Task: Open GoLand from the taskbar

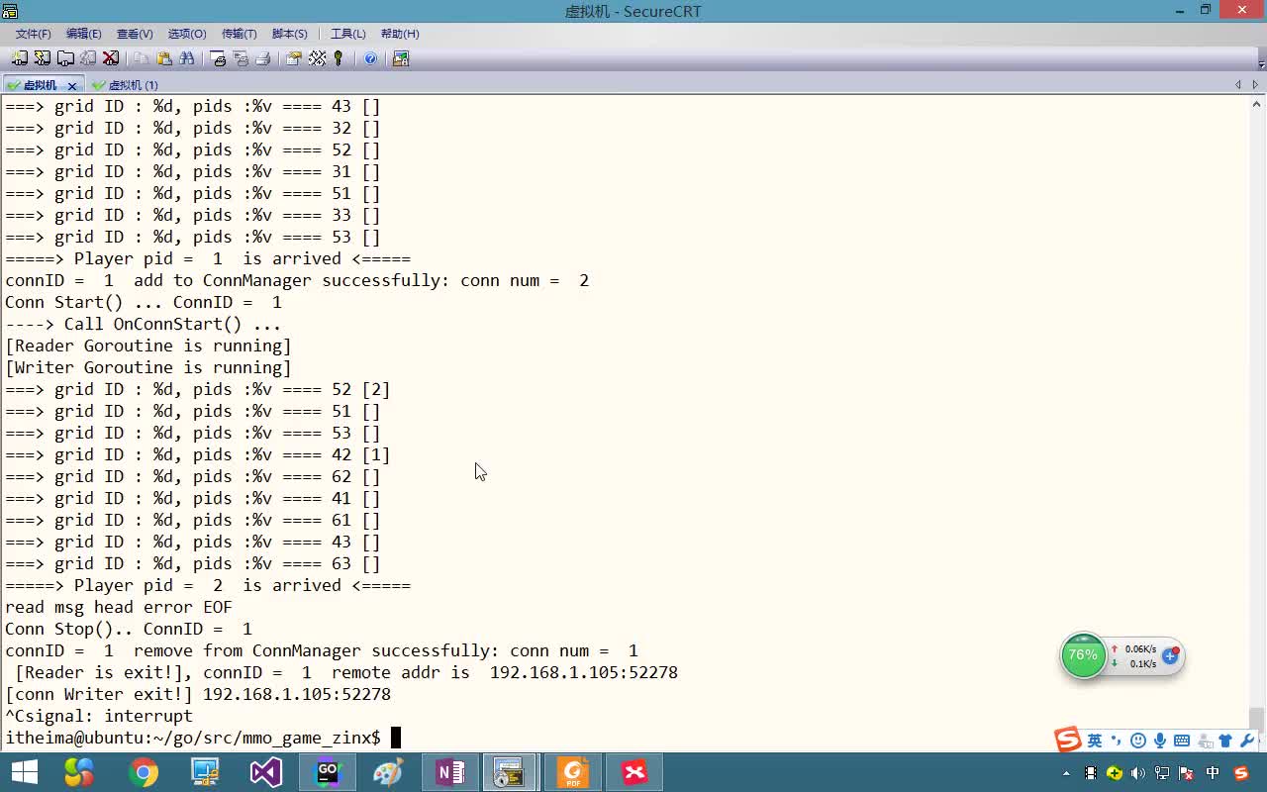Action: coord(328,772)
